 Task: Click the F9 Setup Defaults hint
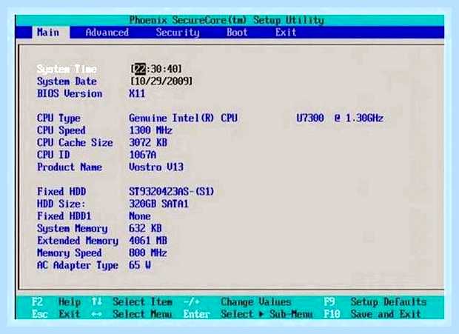click(375, 302)
